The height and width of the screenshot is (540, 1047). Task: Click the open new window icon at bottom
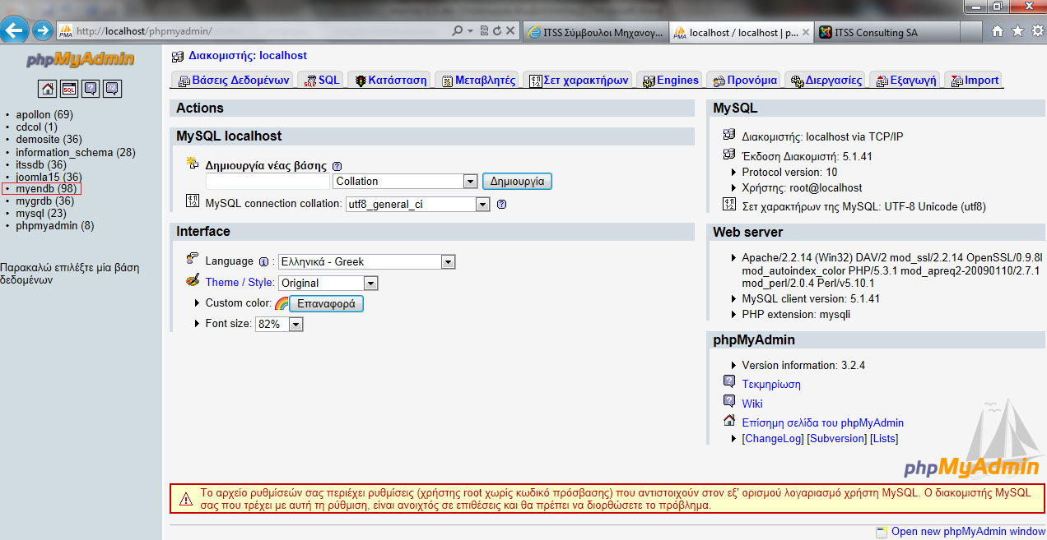[x=882, y=532]
